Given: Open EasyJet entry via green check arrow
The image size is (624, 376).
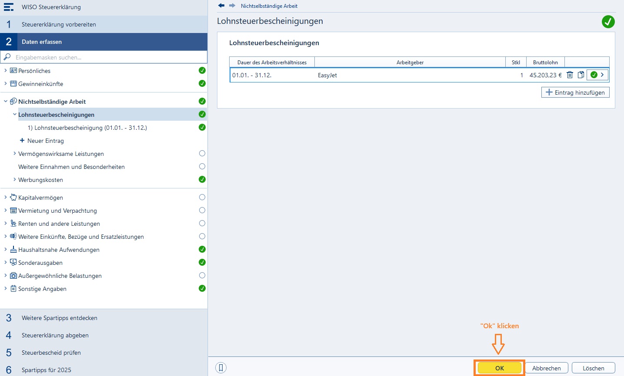Looking at the screenshot, I should pyautogui.click(x=597, y=75).
